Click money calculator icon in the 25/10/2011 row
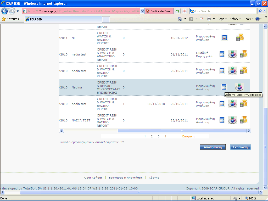This screenshot has width=268, height=201. click(244, 120)
